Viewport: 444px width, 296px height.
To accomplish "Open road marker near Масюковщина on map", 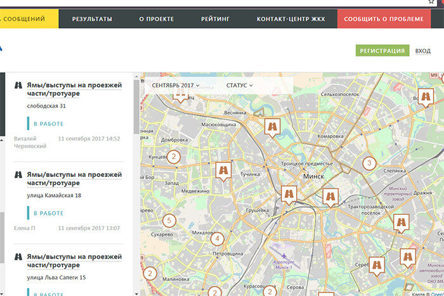I will click(272, 127).
